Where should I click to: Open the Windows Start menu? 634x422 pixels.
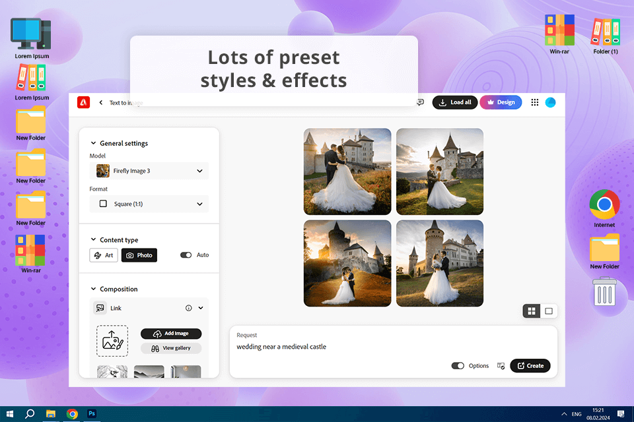pos(10,414)
